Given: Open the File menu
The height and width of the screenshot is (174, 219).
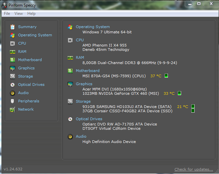Looking at the screenshot, I should click(x=7, y=14).
